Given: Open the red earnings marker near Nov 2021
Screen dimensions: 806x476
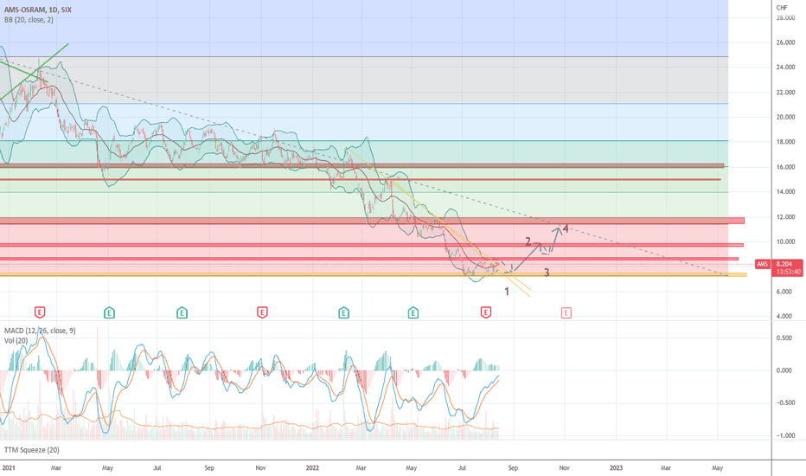Looking at the screenshot, I should click(262, 312).
